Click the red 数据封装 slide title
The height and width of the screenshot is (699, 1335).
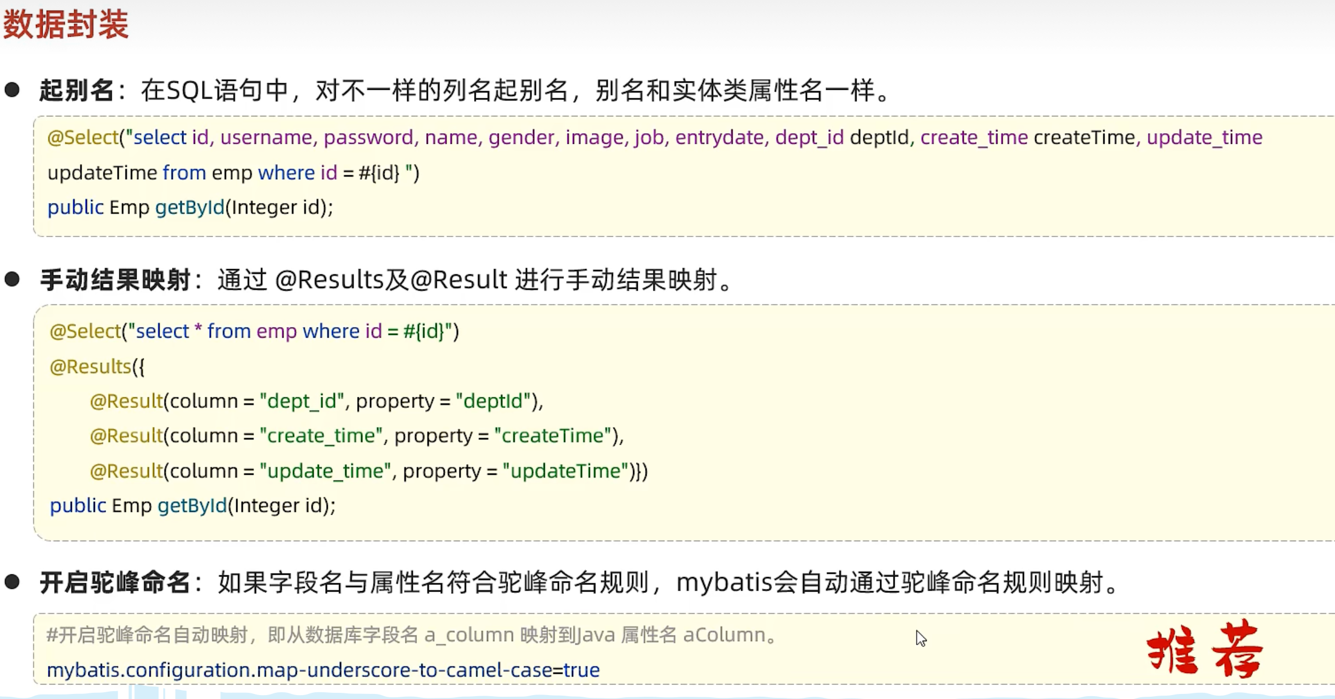[x=66, y=24]
